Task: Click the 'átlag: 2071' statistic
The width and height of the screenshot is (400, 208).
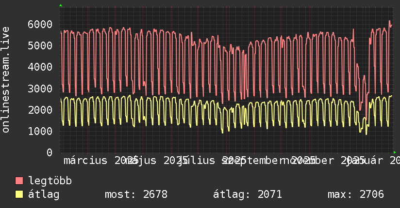Action: point(248,194)
